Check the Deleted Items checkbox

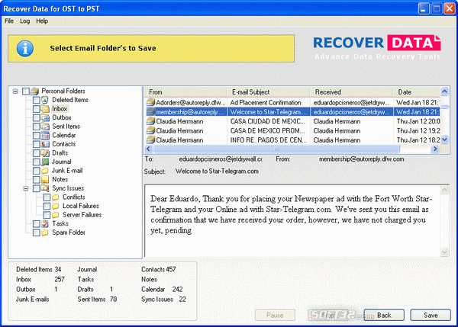tap(36, 100)
